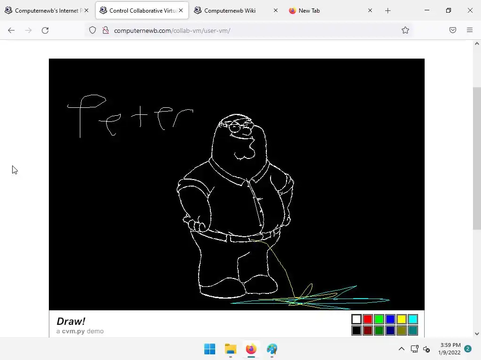Click the page vertical scrollbar thumb
Screen dimensions: 481x360
click(x=477, y=158)
